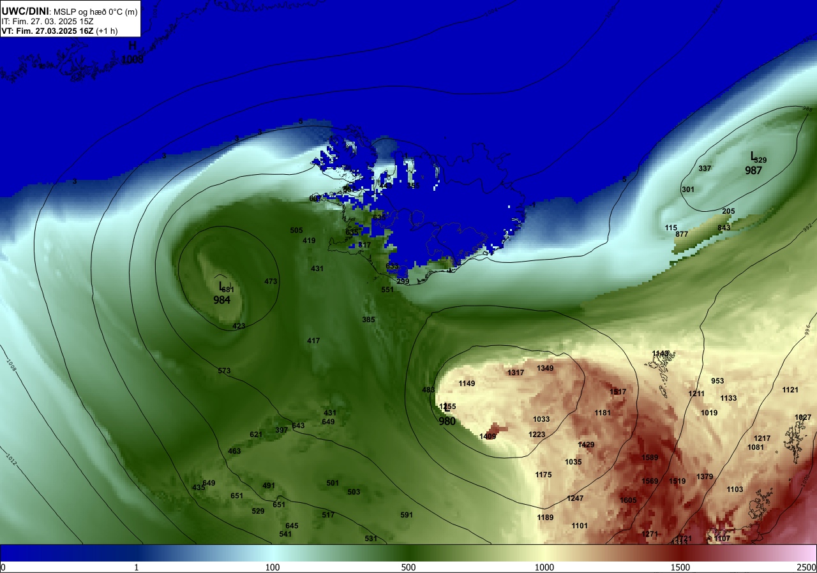This screenshot has height=573, width=817.
Task: Click the 1247 height value
Action: [x=575, y=498]
